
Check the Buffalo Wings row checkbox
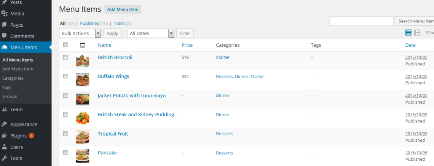[65, 76]
